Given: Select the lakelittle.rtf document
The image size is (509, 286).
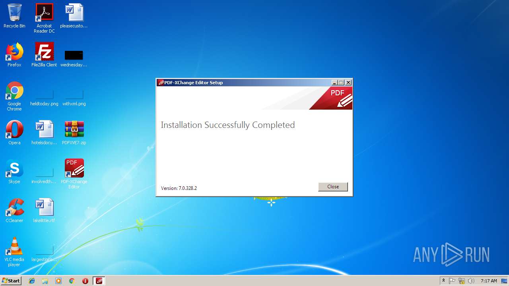Looking at the screenshot, I should click(x=44, y=211).
